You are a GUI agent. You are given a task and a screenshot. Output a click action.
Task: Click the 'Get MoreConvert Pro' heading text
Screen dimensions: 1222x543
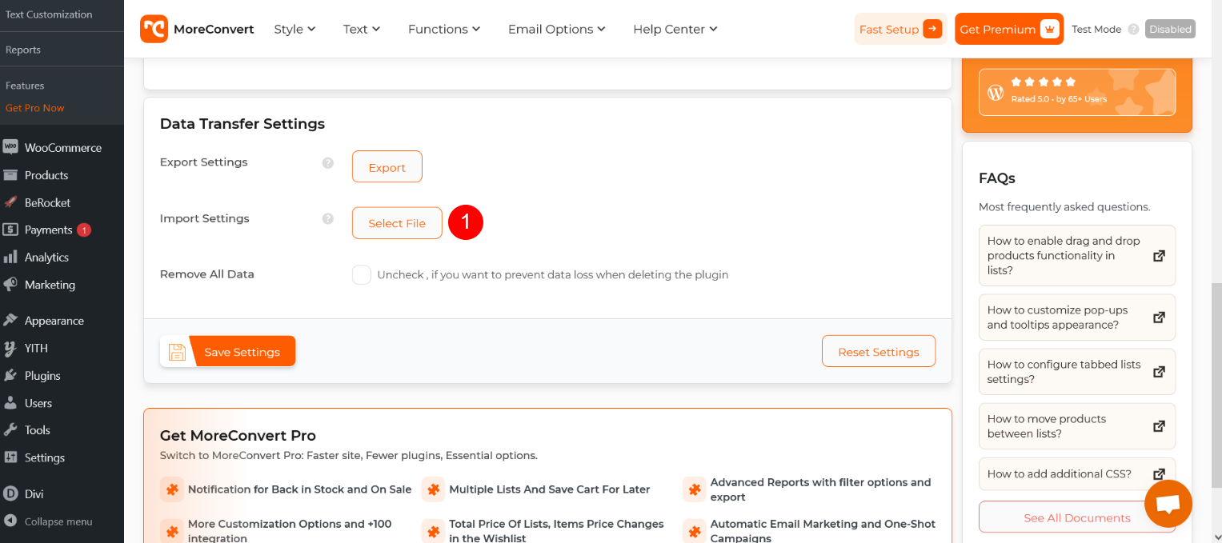238,436
